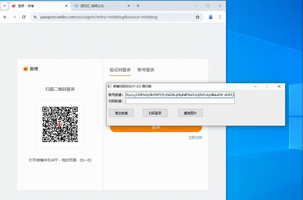The height and width of the screenshot is (200, 303).
Task: Open a new Chrome tab
Action: point(138,6)
